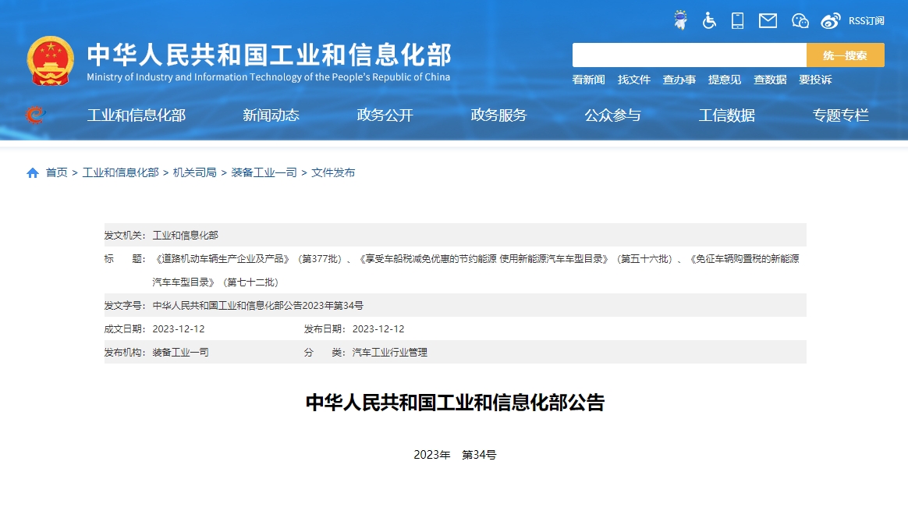
Task: Open the 装备工业一司 breadcrumb link
Action: click(x=263, y=172)
